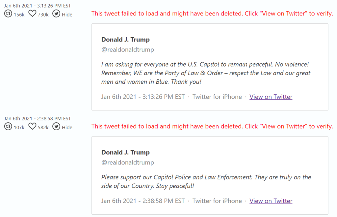
Task: Click Donald J. Trump name in second card
Action: [x=125, y=152]
